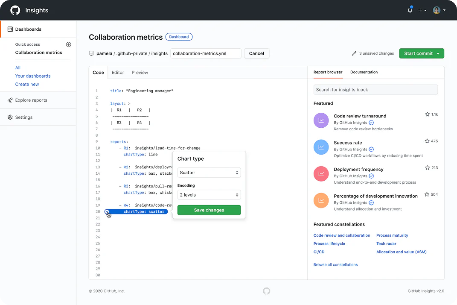Open Your dashboards link
This screenshot has width=457, height=305.
[33, 76]
